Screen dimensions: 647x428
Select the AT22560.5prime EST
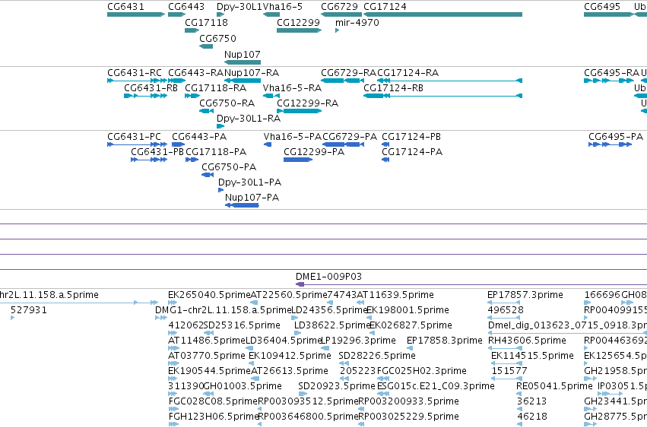click(x=254, y=303)
